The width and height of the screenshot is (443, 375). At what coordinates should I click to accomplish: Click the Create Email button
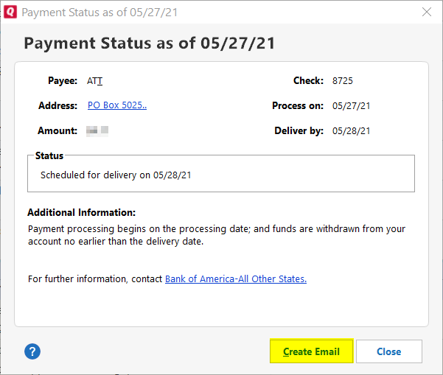tap(311, 351)
